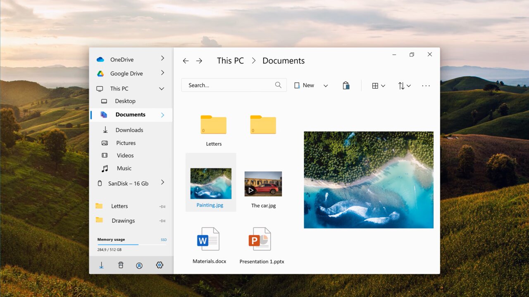The image size is (529, 297).
Task: Collapse the This PC tree
Action: (162, 89)
